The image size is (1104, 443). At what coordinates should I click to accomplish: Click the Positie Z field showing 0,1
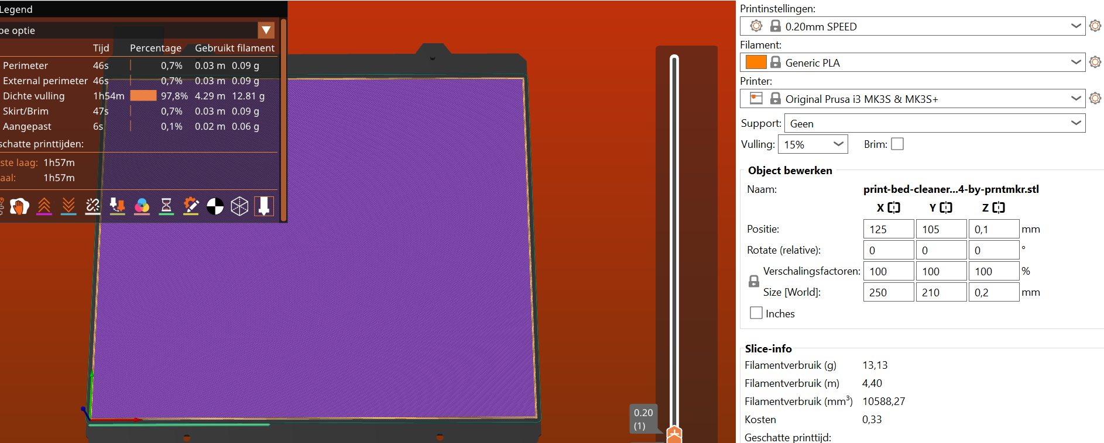pos(994,229)
